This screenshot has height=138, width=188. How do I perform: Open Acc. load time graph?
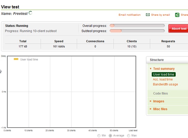[x=163, y=79]
